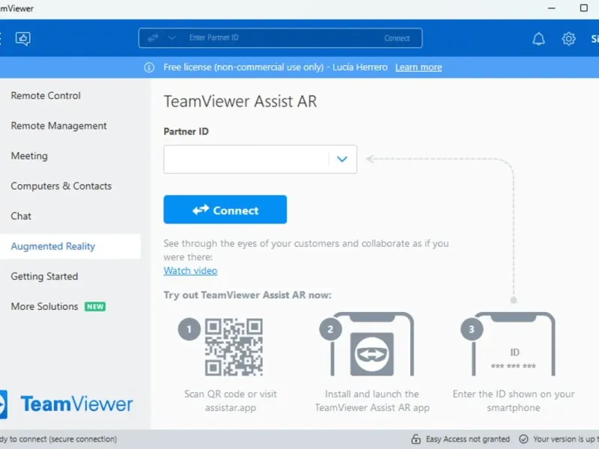This screenshot has height=449, width=599.
Task: Go to Meeting section
Action: [29, 156]
